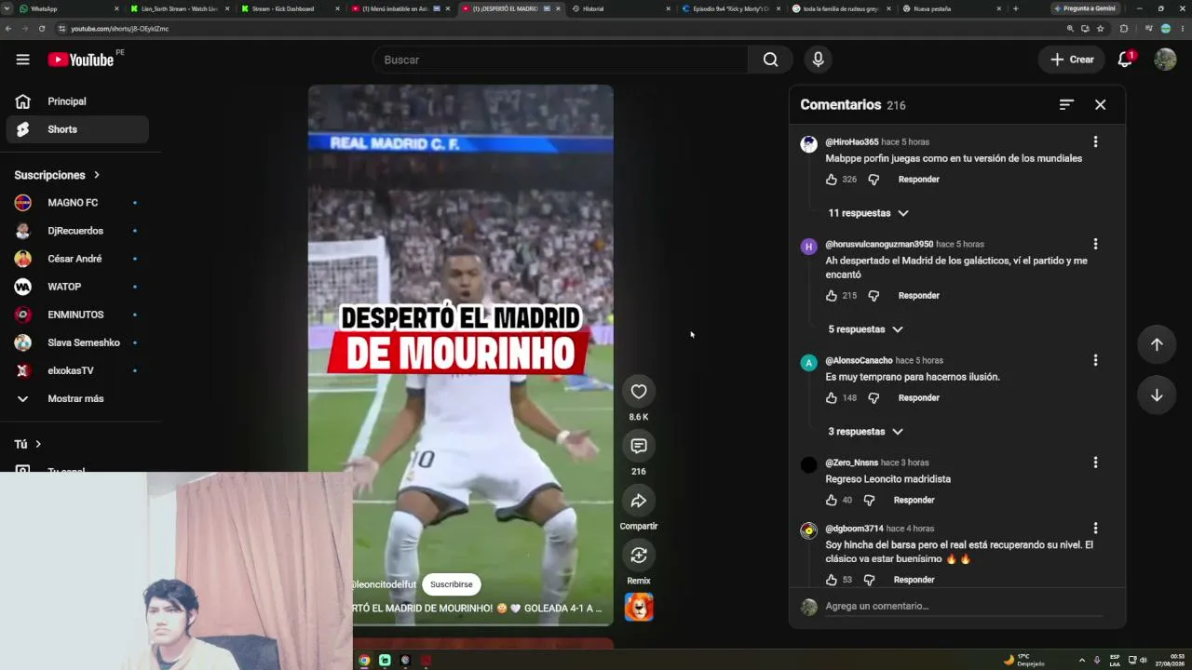Open Pregunta a Gemini in Chrome
The width and height of the screenshot is (1192, 670).
[1085, 8]
